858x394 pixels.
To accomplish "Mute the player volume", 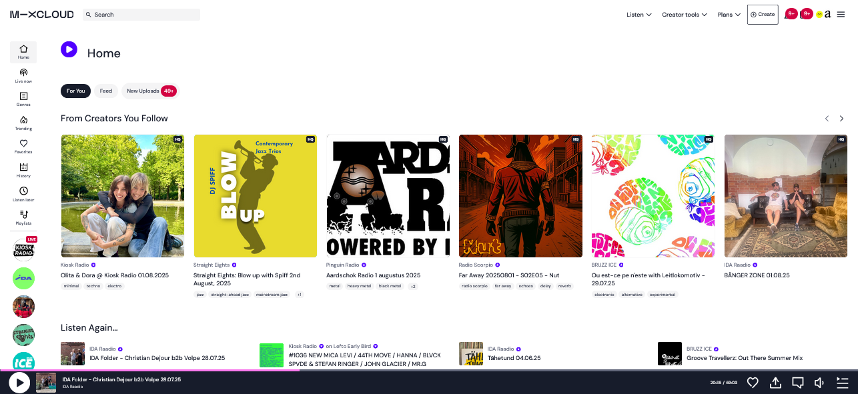I will click(819, 382).
